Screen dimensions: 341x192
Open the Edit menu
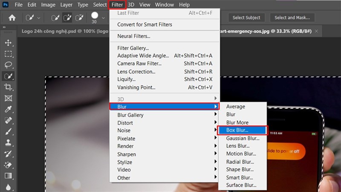point(32,5)
